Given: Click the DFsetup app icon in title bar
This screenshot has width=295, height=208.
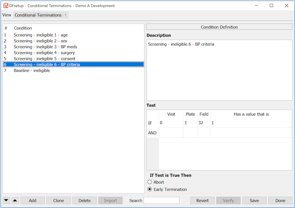Looking at the screenshot, I should [x=6, y=6].
